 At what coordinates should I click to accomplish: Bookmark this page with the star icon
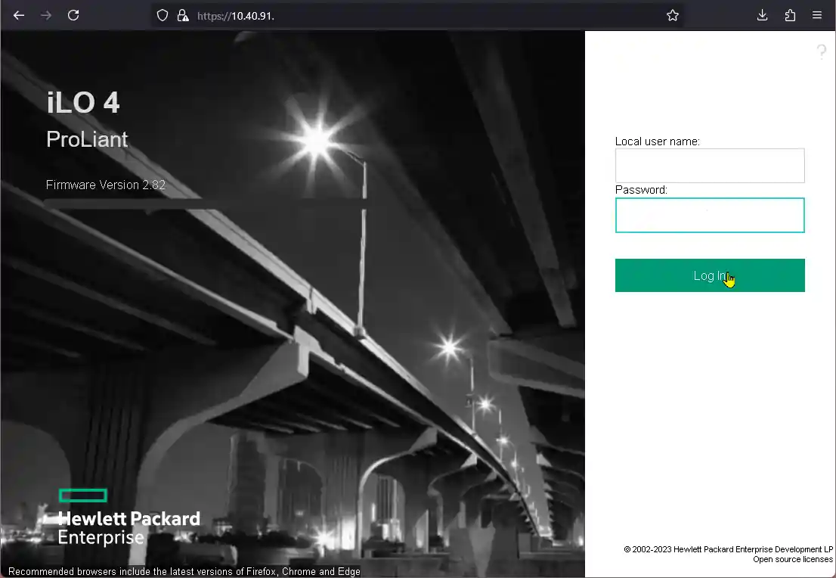(673, 15)
